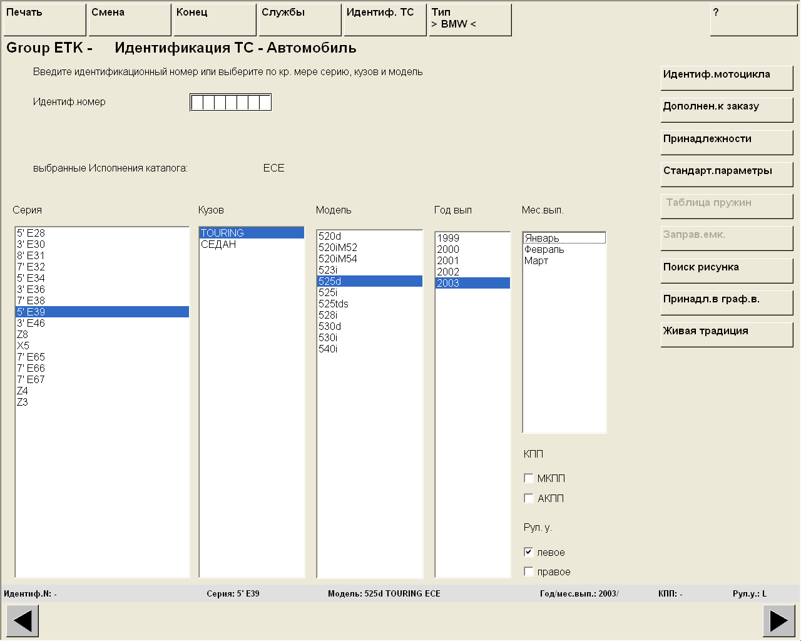Pick production year 1999
Viewport: 801px width, 641px height.
click(472, 238)
